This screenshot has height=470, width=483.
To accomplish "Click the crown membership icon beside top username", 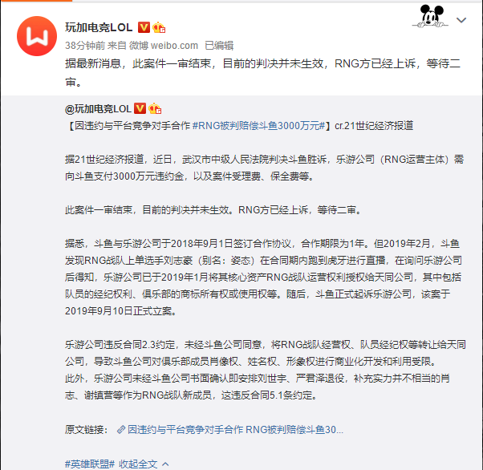I will pyautogui.click(x=159, y=28).
